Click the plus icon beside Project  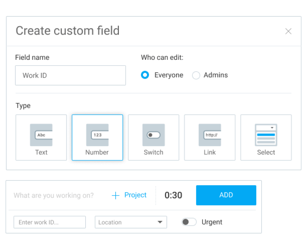(x=116, y=195)
